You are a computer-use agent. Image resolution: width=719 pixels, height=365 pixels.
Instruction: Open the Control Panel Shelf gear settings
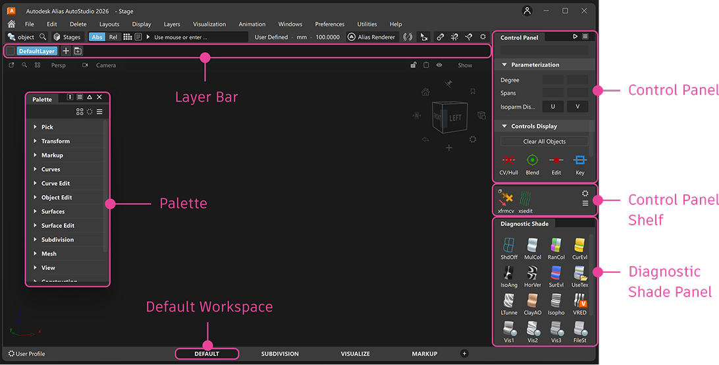coord(585,193)
